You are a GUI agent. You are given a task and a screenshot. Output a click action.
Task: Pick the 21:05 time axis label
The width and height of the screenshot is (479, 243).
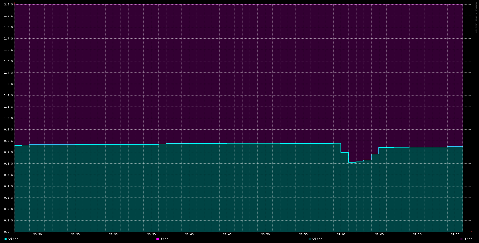click(x=379, y=234)
